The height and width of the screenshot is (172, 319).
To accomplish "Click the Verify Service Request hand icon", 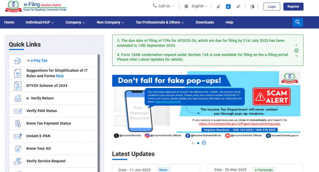I will tap(18, 161).
